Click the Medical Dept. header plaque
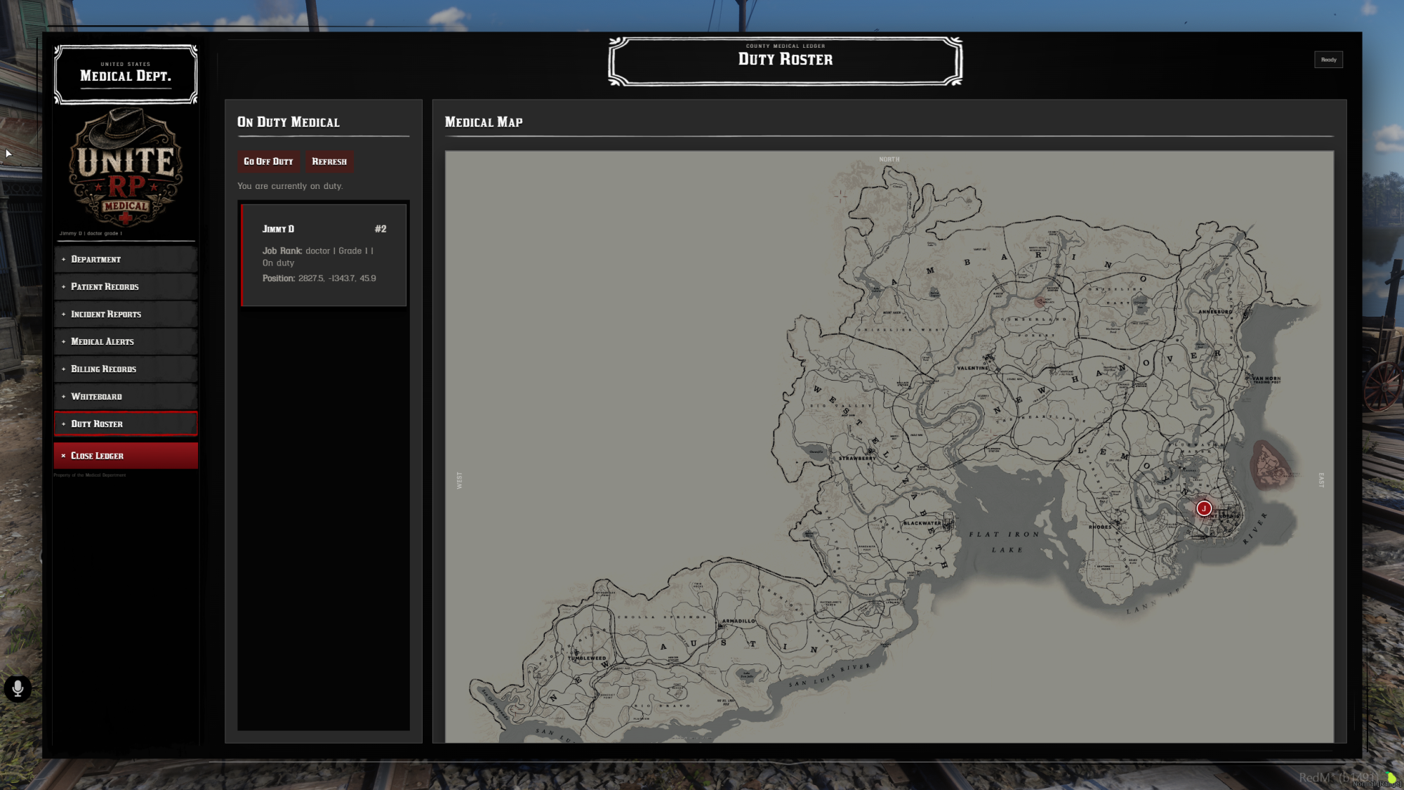Viewport: 1404px width, 790px height. [x=126, y=74]
